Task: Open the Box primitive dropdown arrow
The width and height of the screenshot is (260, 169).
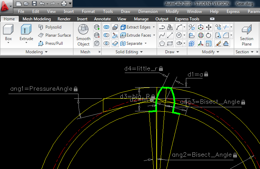Action: [8, 43]
